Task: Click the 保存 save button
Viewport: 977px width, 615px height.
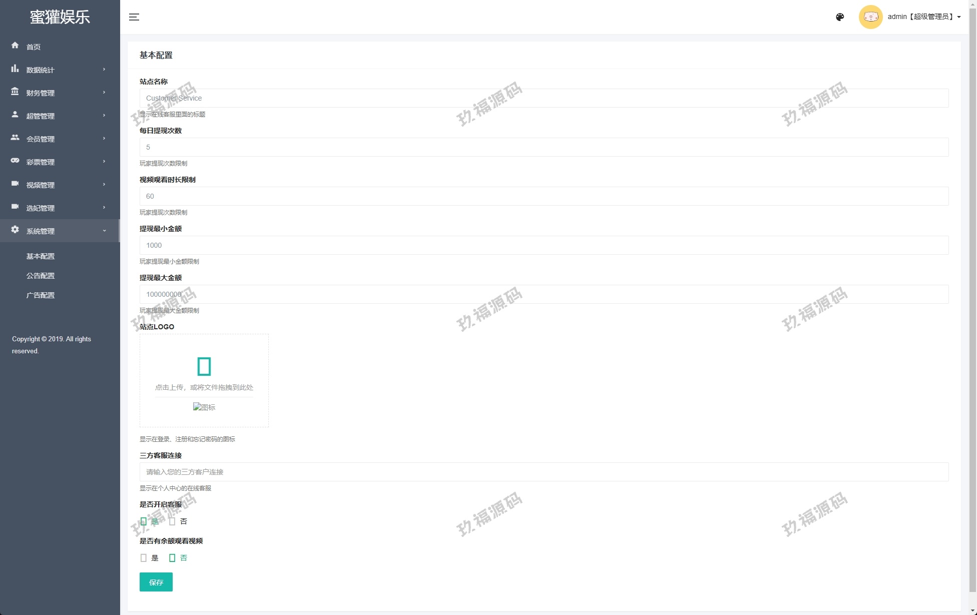Action: click(156, 582)
